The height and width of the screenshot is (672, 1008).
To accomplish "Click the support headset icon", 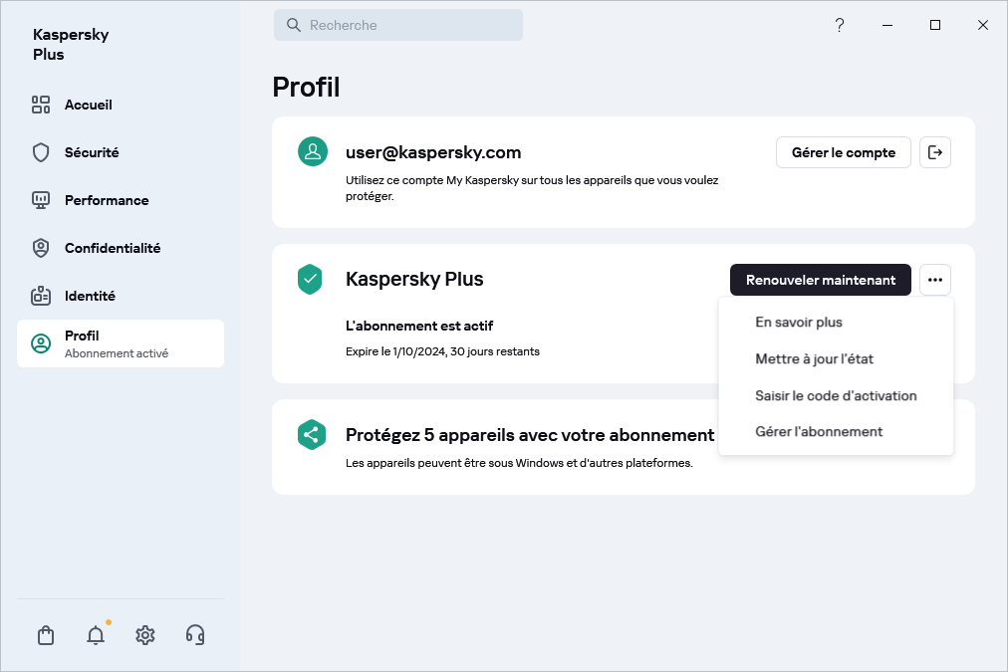I will pos(195,635).
